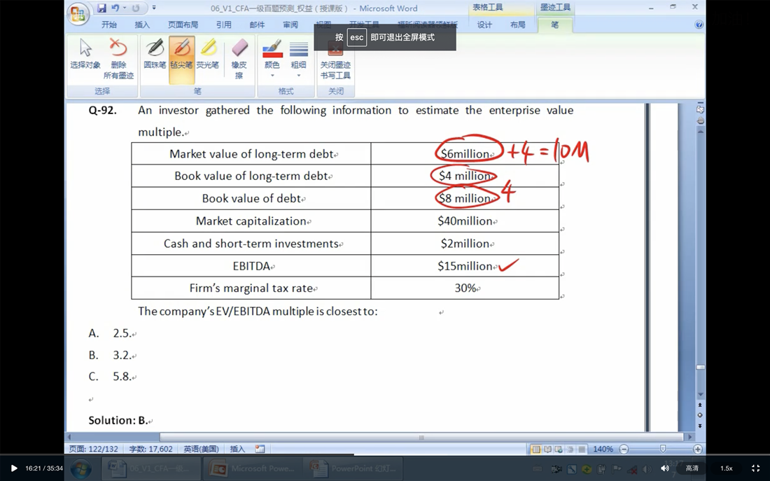Switch to the Insert (插入) tab
This screenshot has height=481, width=770.
point(142,25)
